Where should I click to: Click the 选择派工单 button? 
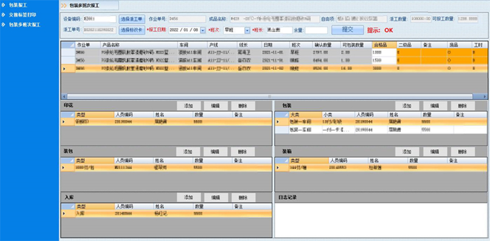131,19
